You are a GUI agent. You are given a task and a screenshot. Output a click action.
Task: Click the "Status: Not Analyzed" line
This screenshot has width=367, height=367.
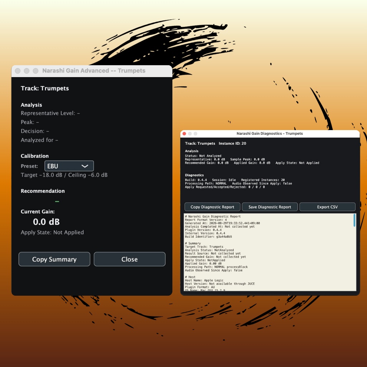[203, 156]
